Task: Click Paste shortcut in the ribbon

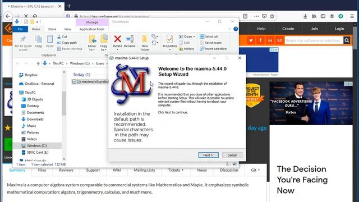Action: pos(70,49)
